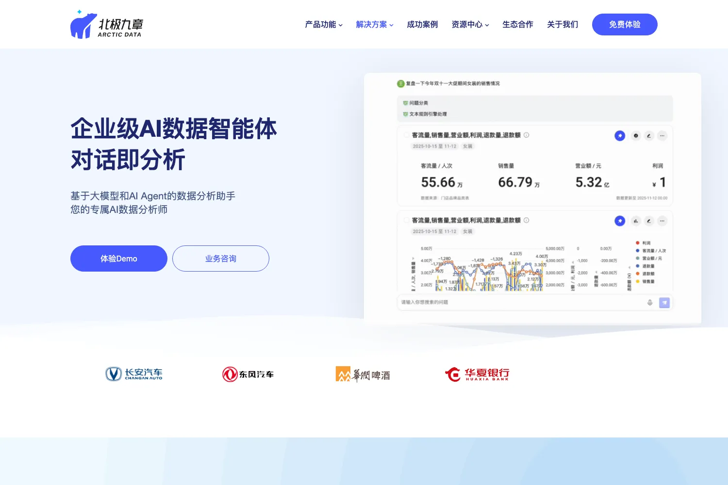The image size is (728, 485).
Task: Click the green check icon beside 问题分类
Action: pyautogui.click(x=405, y=103)
